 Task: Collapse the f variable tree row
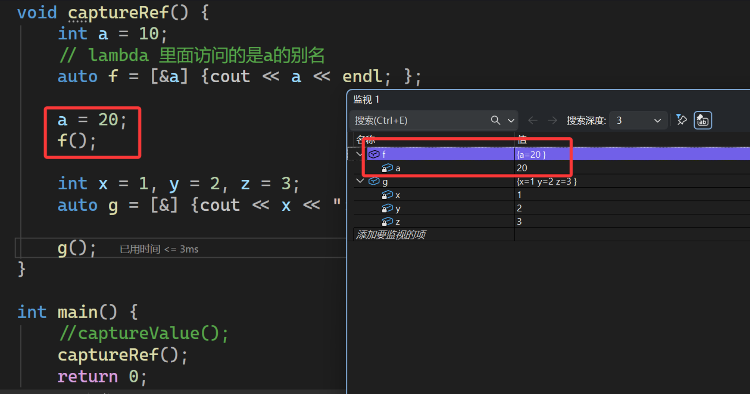click(x=359, y=154)
